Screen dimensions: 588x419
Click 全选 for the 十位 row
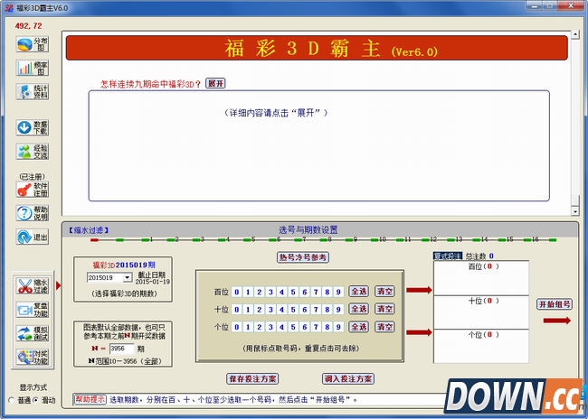tap(359, 309)
